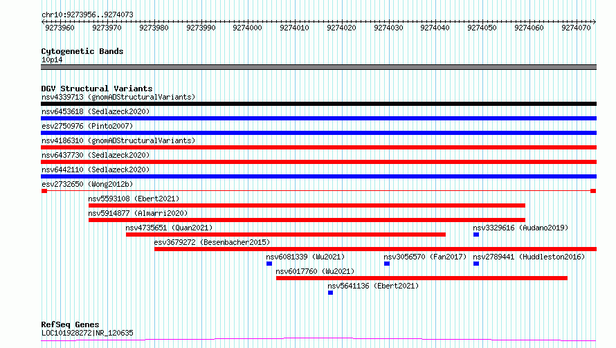Click the chr10:9273956..9274073 position label
This screenshot has width=616, height=348.
pyautogui.click(x=87, y=15)
